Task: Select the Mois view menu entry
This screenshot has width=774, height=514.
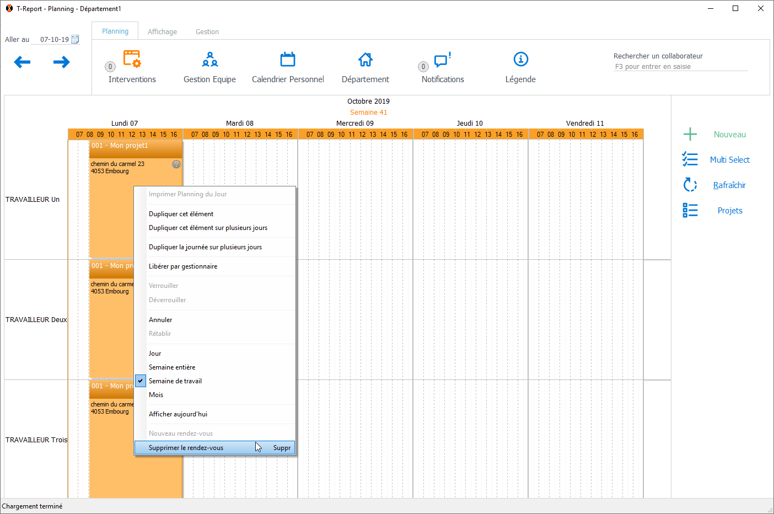Action: 156,395
